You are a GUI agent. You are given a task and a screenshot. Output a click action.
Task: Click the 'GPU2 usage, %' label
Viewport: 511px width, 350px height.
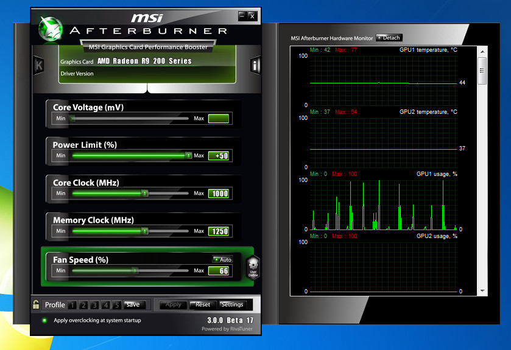coord(437,236)
